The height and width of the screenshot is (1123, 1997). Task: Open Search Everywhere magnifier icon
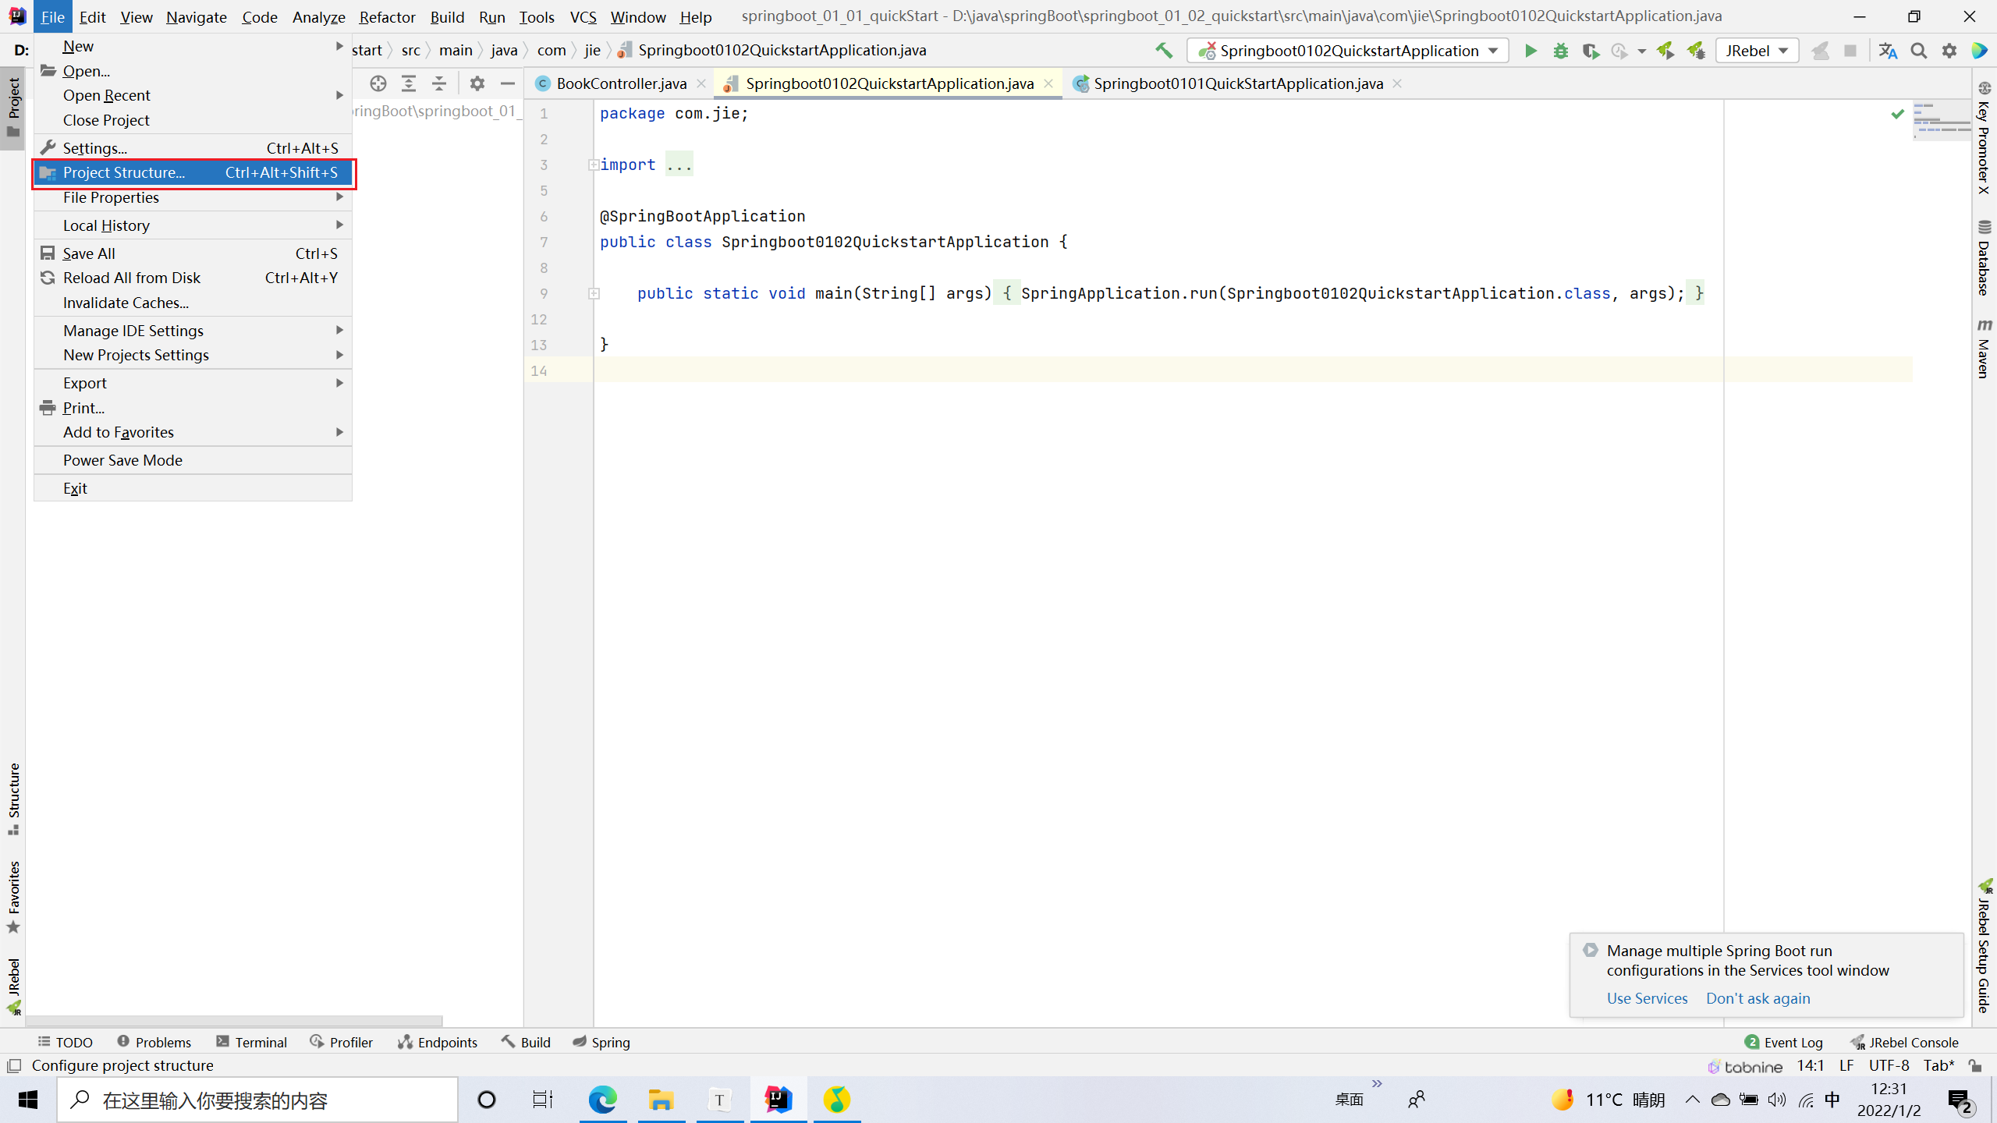click(x=1919, y=51)
